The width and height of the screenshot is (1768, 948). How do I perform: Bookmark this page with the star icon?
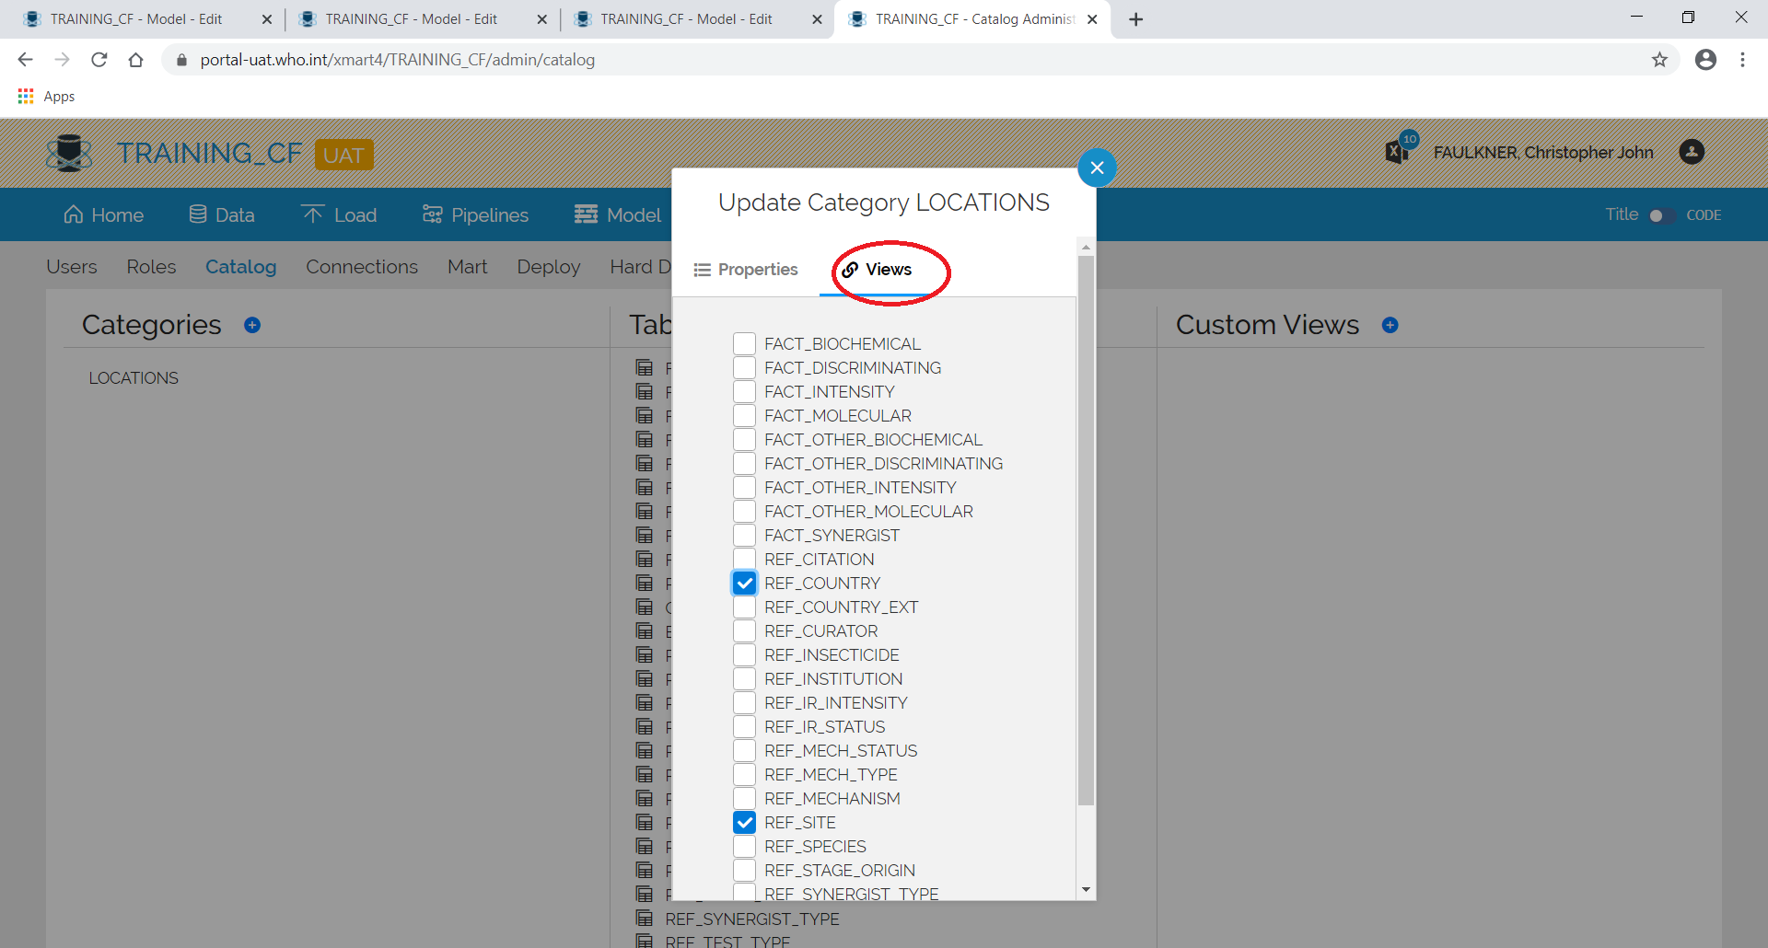(x=1659, y=60)
